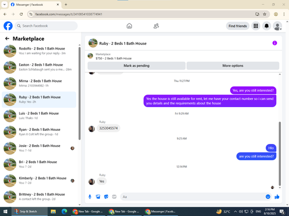Open Snip & Sketch in taskbar

[29, 211]
